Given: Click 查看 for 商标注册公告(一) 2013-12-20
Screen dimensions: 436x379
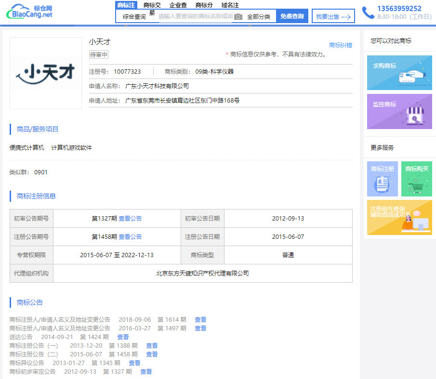Looking at the screenshot, I should click(x=152, y=345).
